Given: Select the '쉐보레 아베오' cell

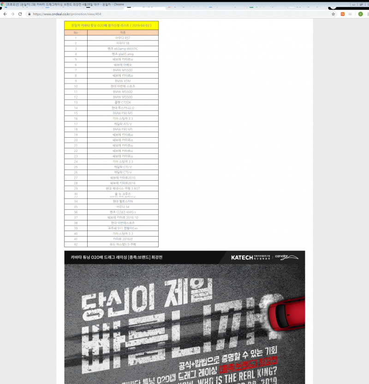Looking at the screenshot, I should click(x=123, y=65).
